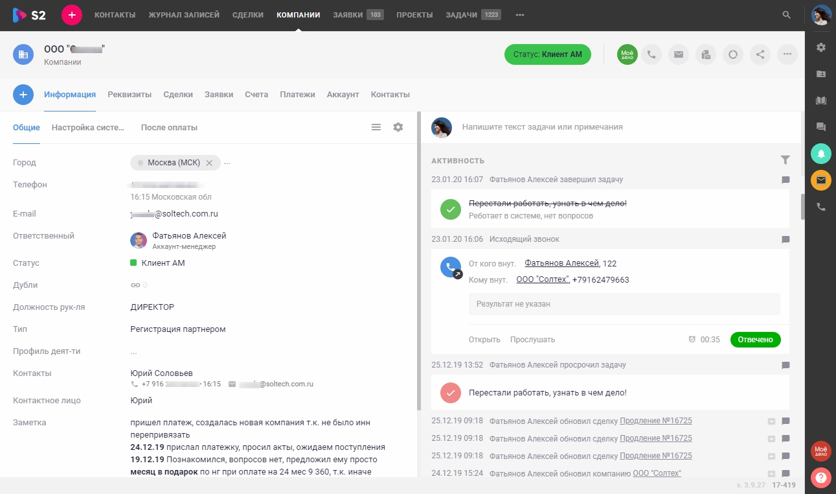This screenshot has height=494, width=836.
Task: Open the phone call icon in company toolbar
Action: (651, 54)
